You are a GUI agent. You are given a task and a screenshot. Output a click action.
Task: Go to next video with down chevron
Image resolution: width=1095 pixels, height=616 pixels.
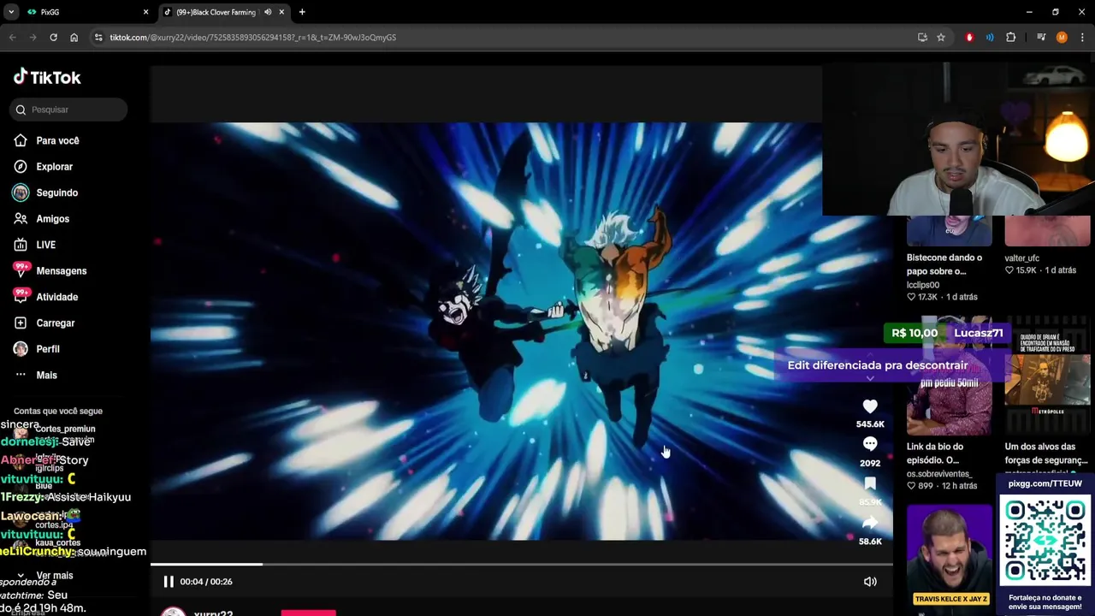pyautogui.click(x=870, y=378)
